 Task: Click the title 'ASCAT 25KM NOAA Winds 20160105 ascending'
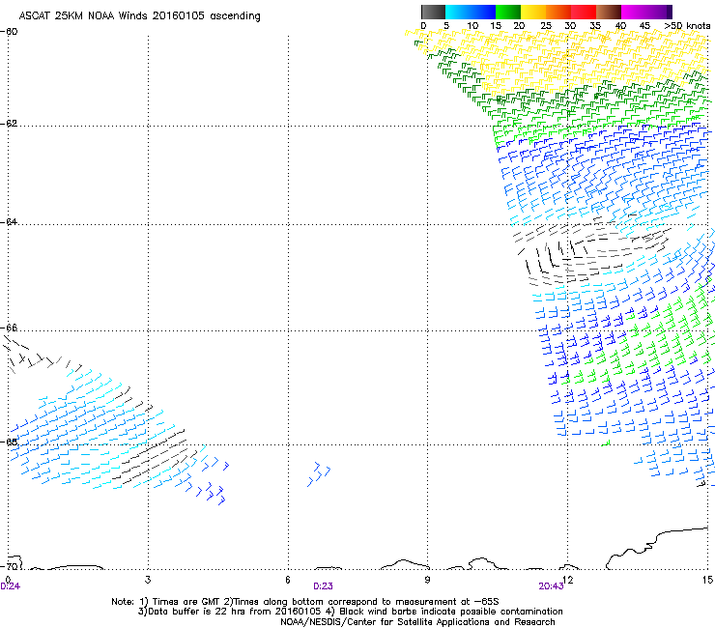(x=139, y=16)
